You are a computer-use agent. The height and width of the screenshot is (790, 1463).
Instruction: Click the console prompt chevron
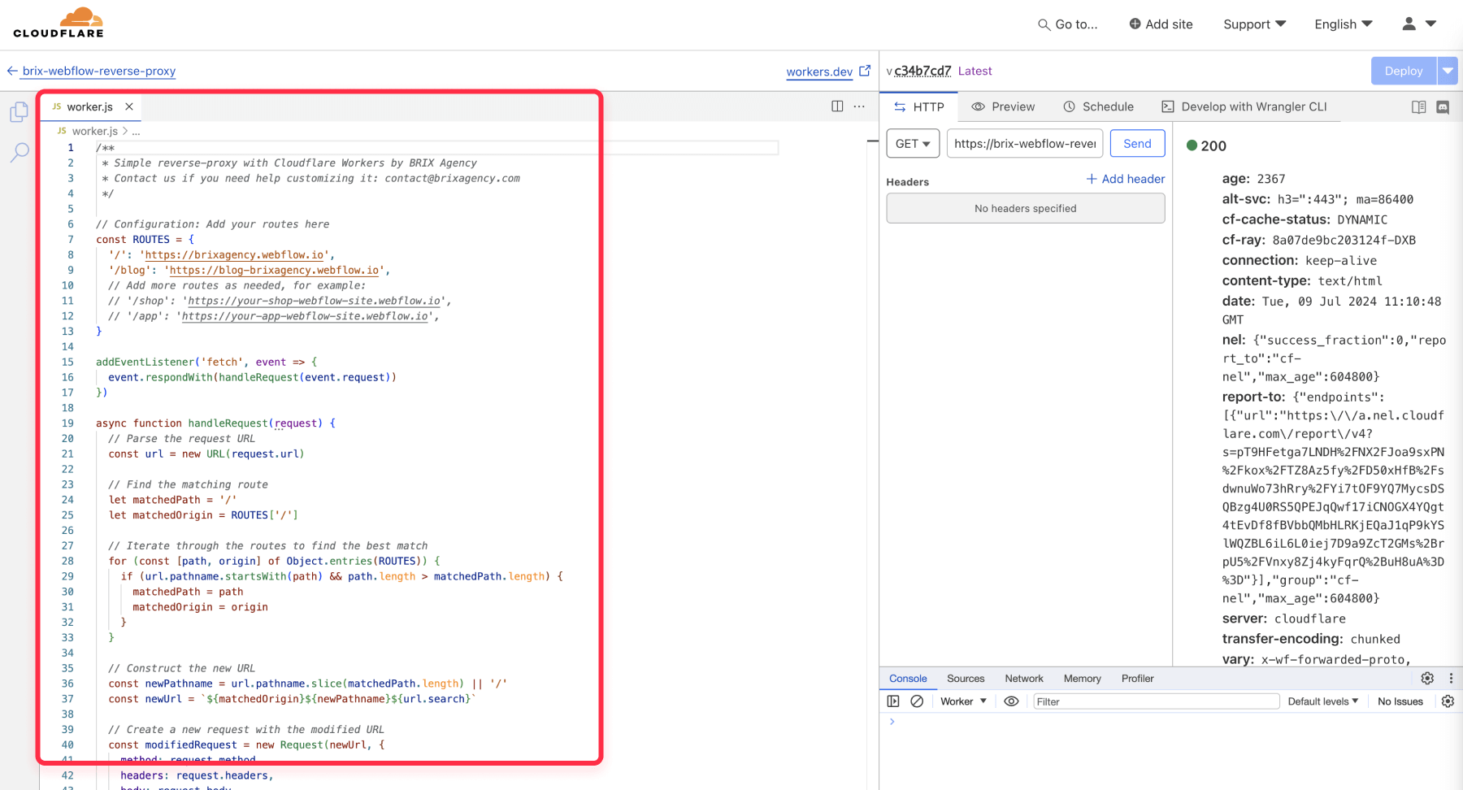point(892,722)
